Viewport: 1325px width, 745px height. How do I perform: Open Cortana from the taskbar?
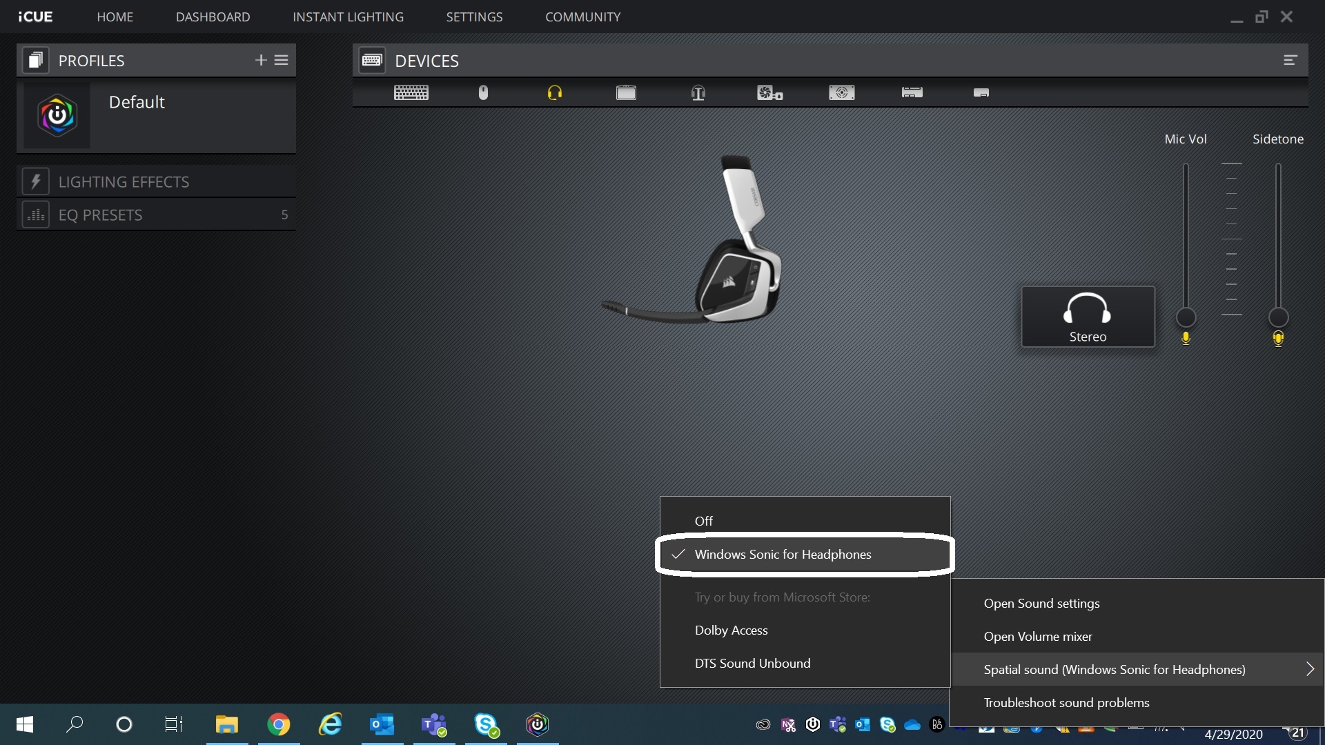pyautogui.click(x=124, y=724)
